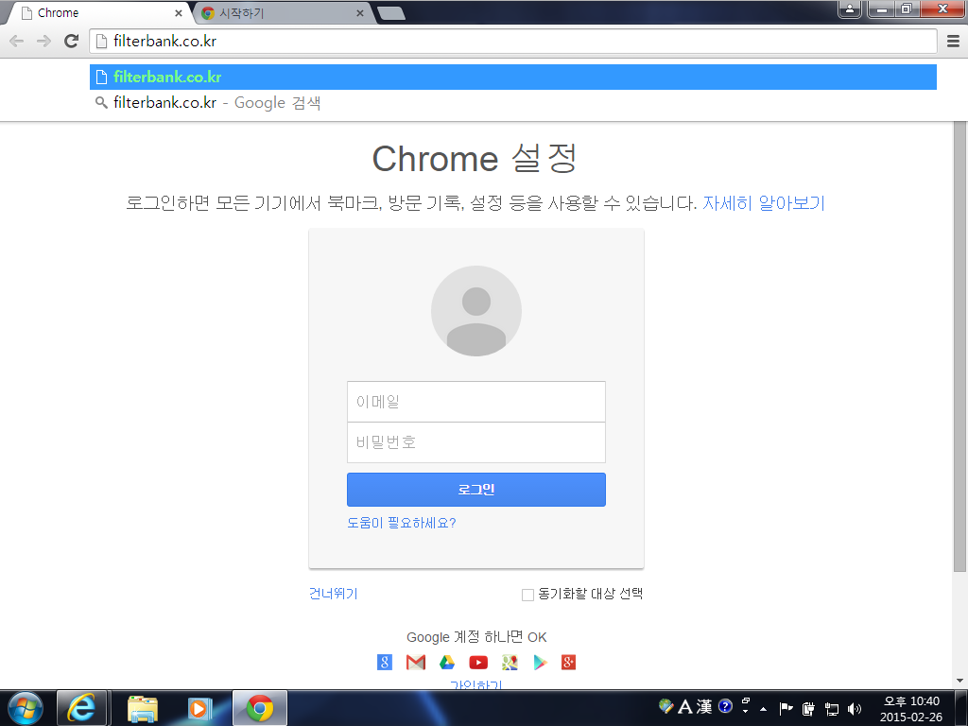Open the 자세히 알아보기 link
968x726 pixels.
(764, 203)
